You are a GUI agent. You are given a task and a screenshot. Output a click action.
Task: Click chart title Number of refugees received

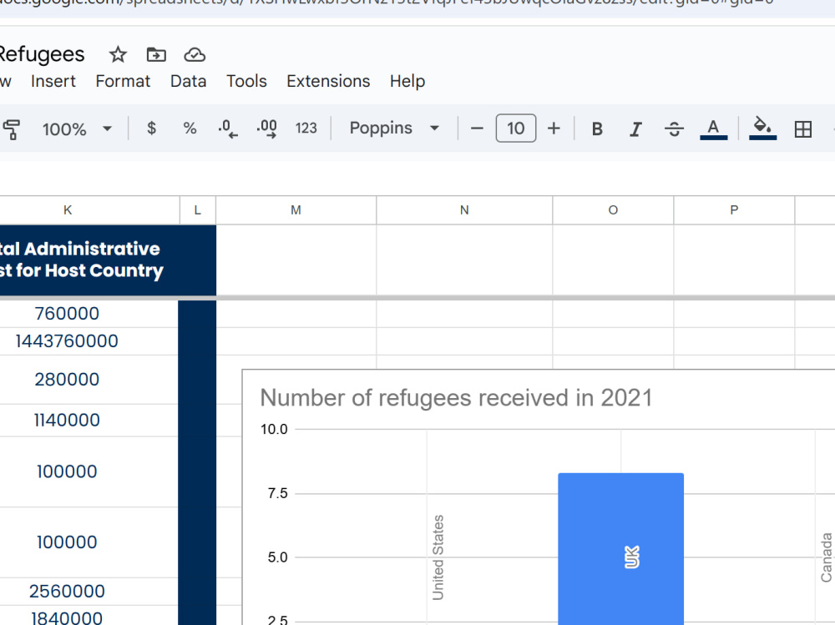pyautogui.click(x=456, y=398)
